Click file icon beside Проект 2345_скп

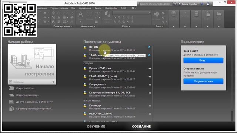[85, 68]
